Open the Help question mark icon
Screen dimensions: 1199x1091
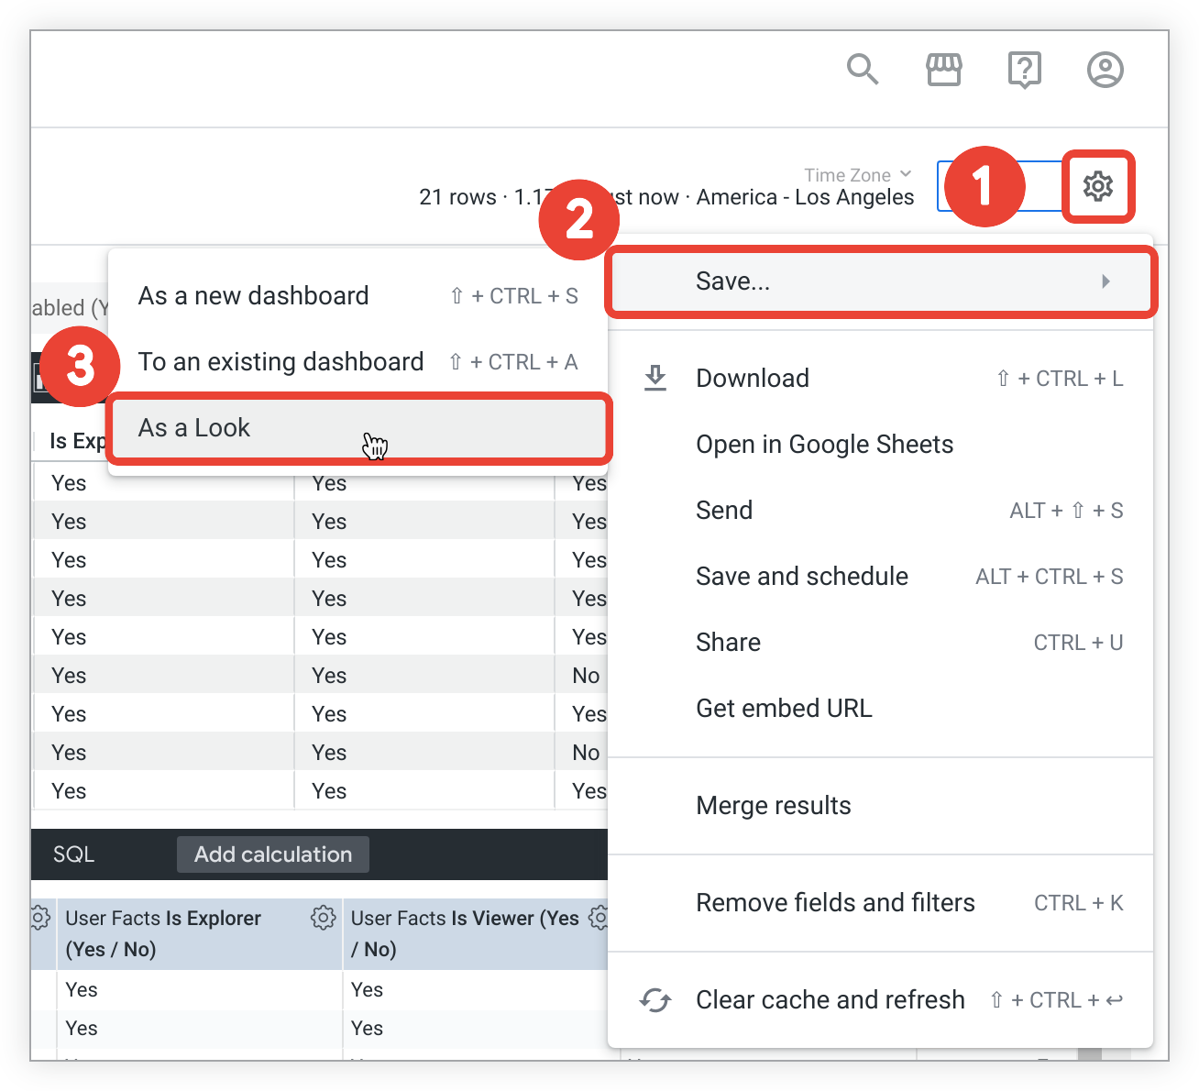[x=1024, y=70]
